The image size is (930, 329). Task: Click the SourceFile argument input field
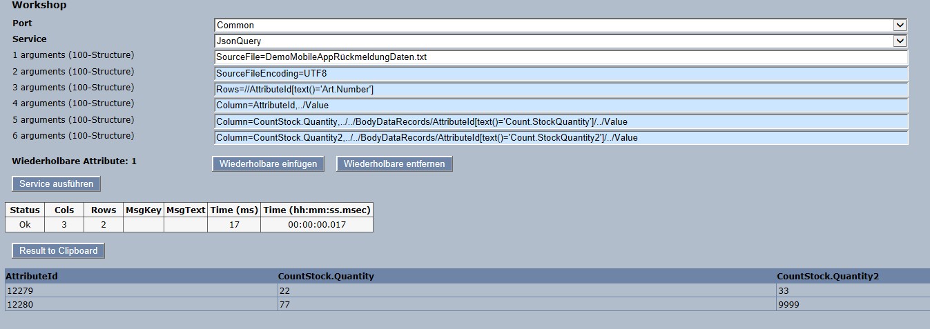[561, 57]
